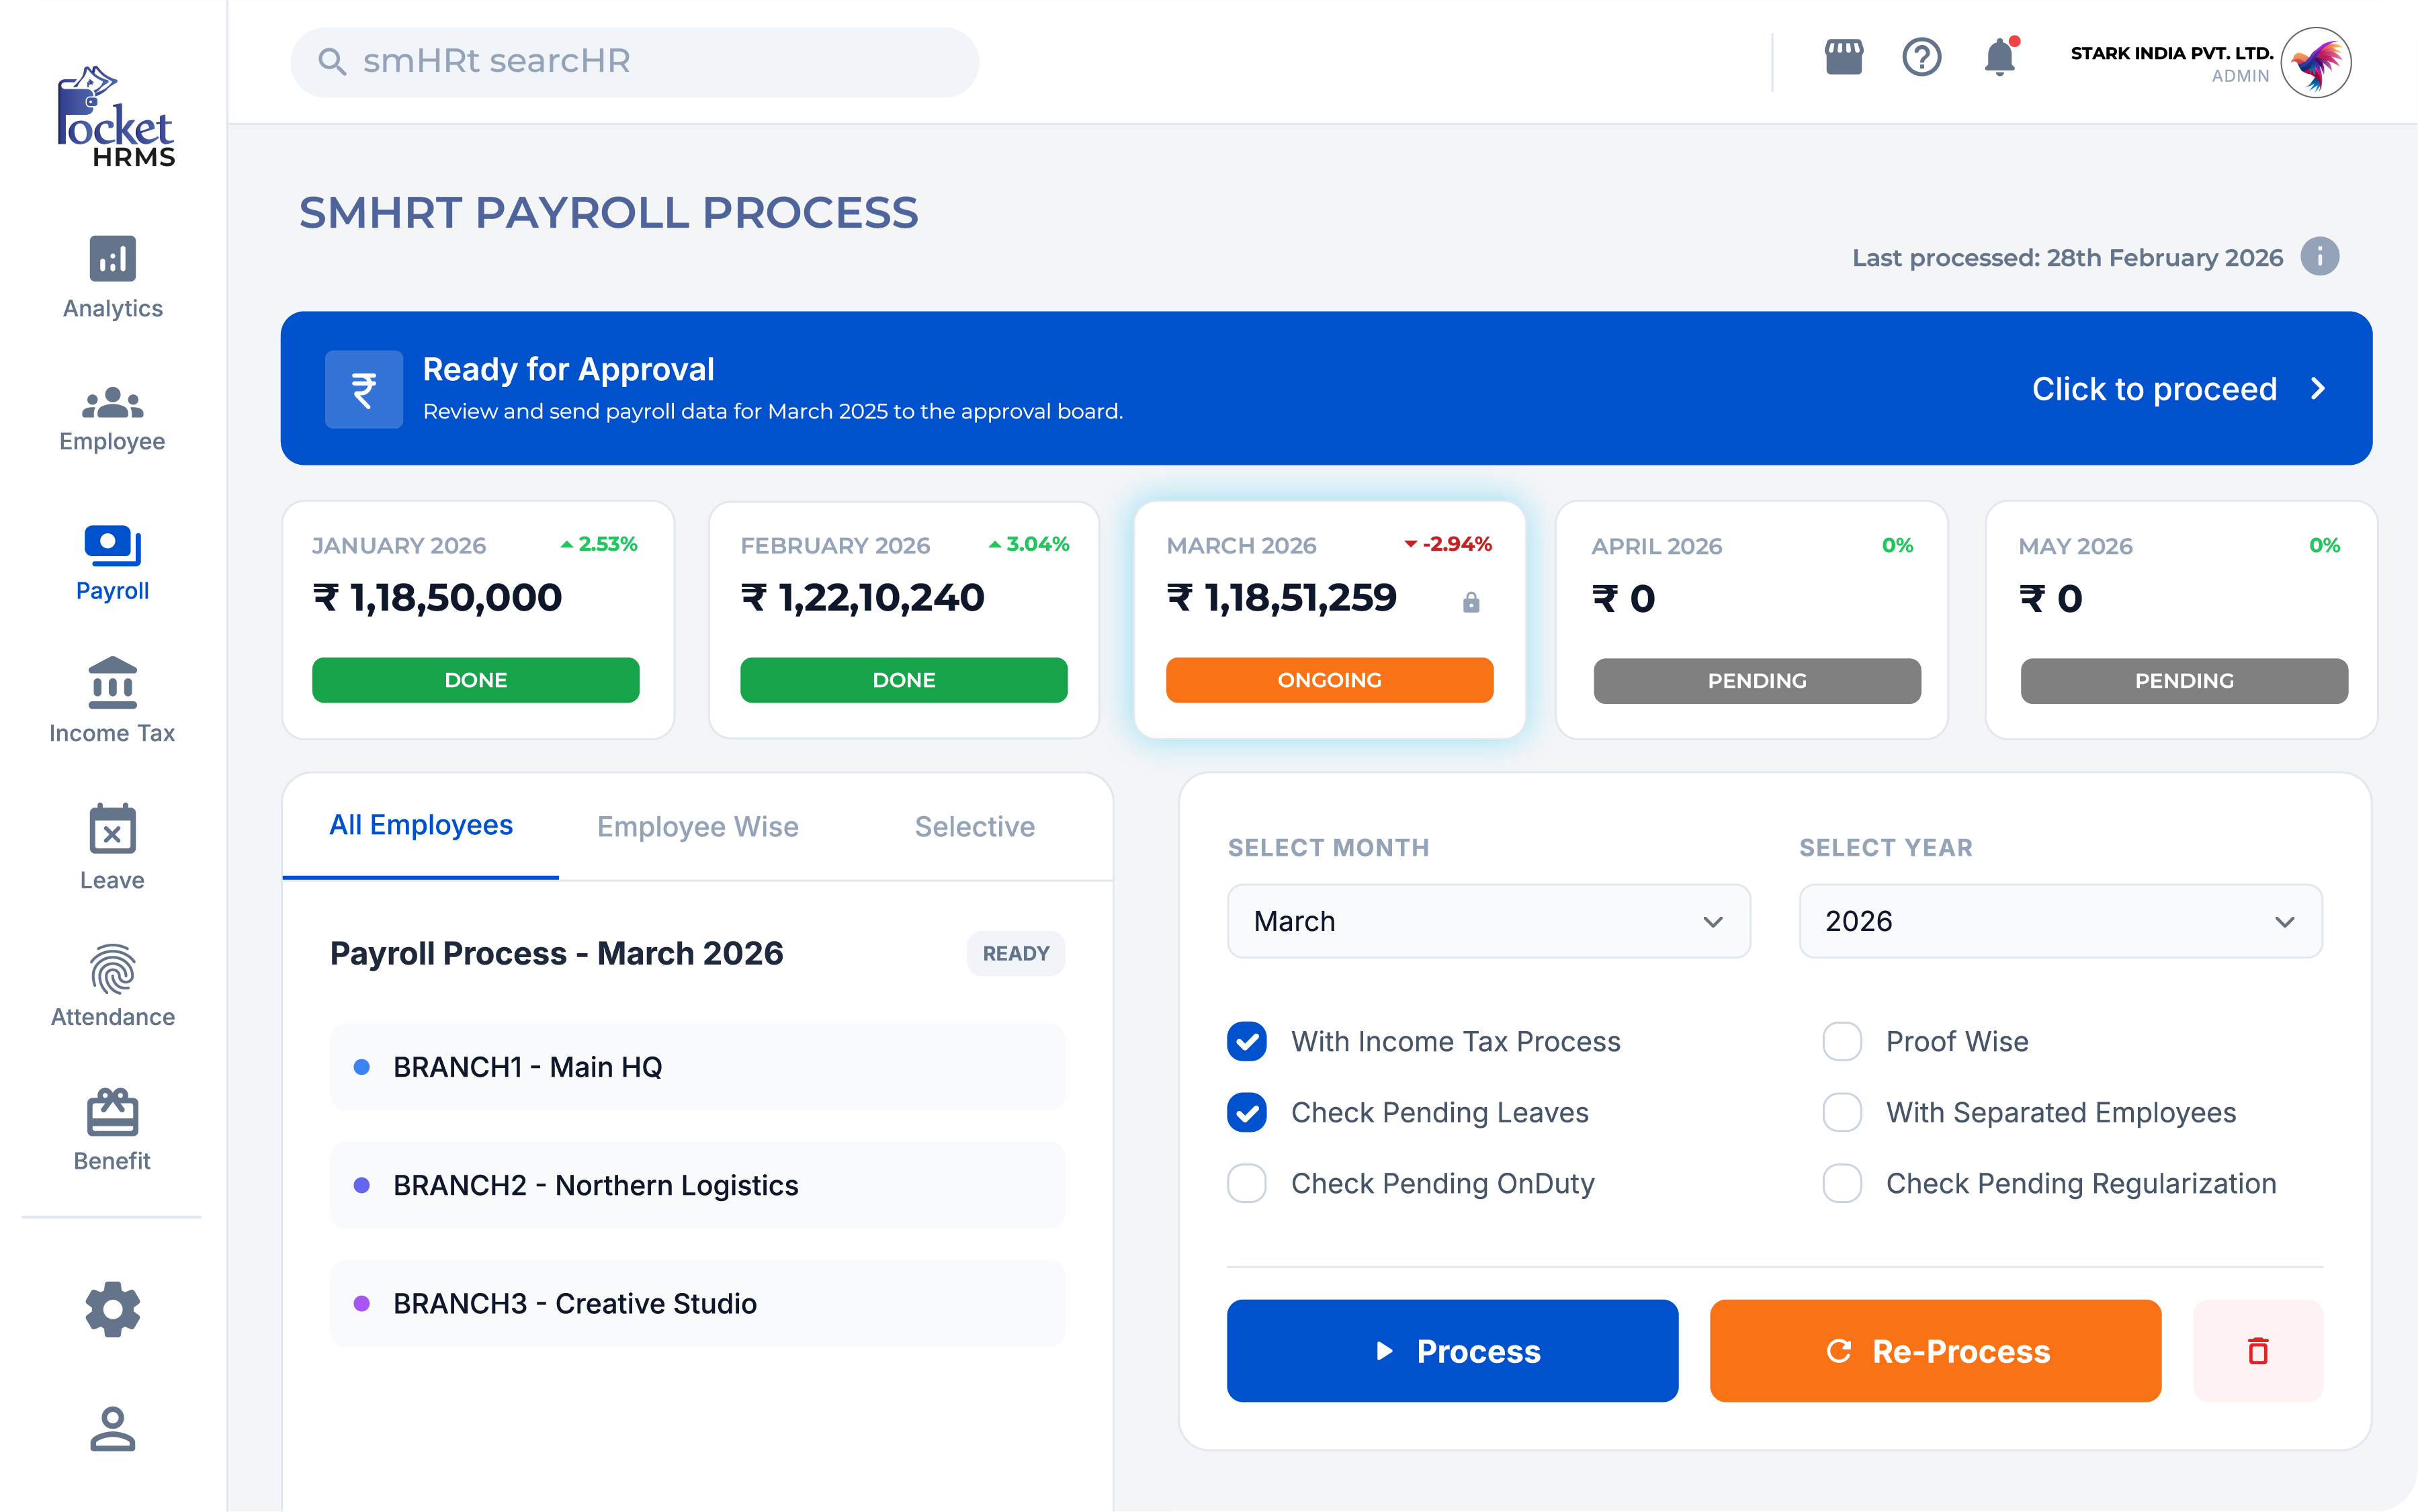2418x1512 pixels.
Task: Open user profile icon in sidebar
Action: (x=112, y=1428)
